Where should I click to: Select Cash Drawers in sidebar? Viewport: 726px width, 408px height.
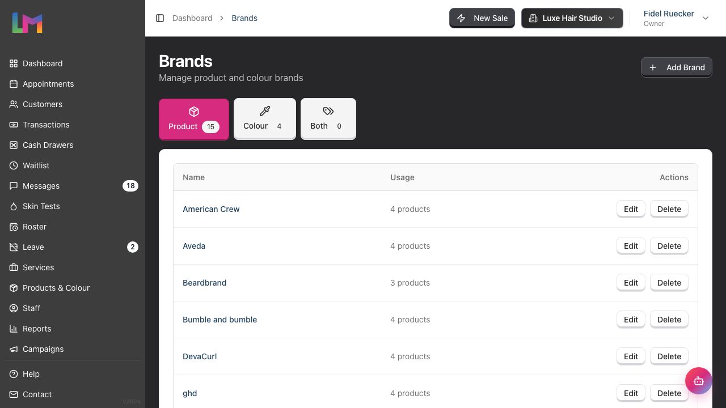click(73, 145)
